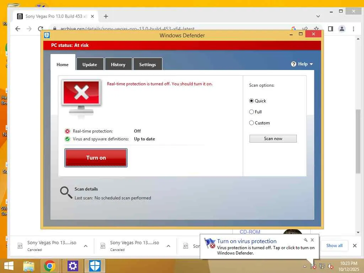Close the Sony Vegas Pro tab
The height and width of the screenshot is (273, 364).
92,16
